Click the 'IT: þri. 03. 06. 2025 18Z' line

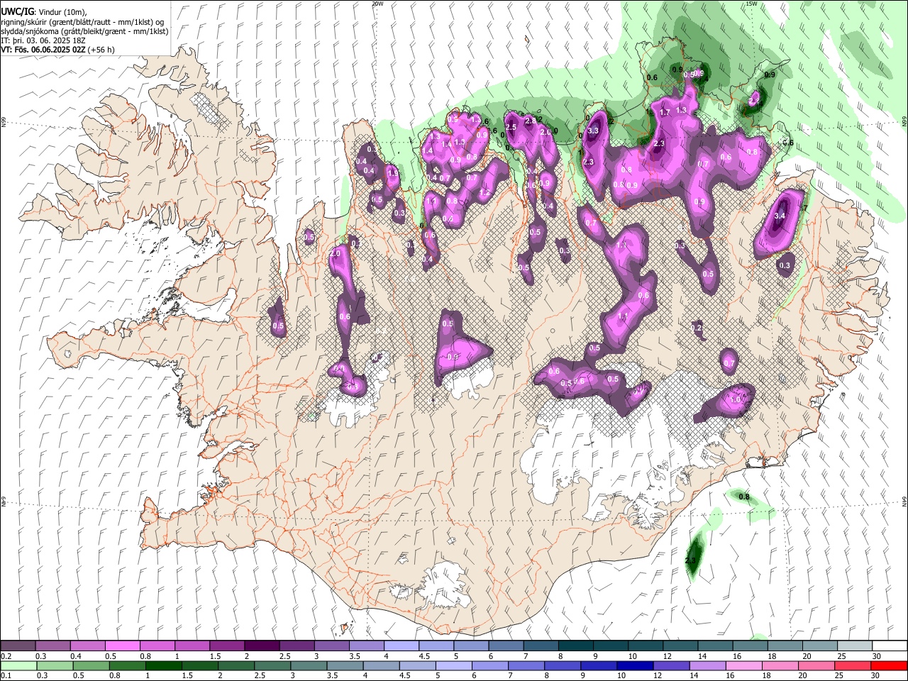[x=43, y=40]
